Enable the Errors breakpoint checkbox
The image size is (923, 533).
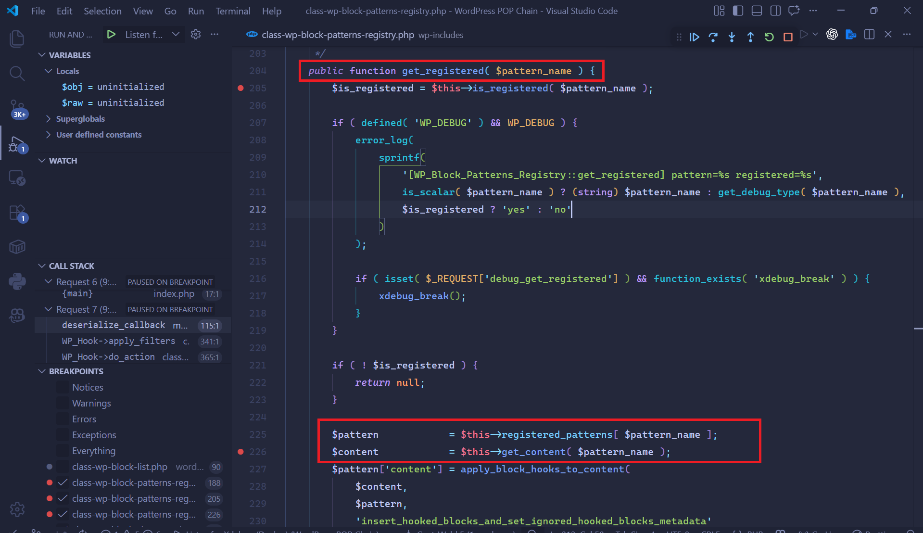pyautogui.click(x=63, y=419)
